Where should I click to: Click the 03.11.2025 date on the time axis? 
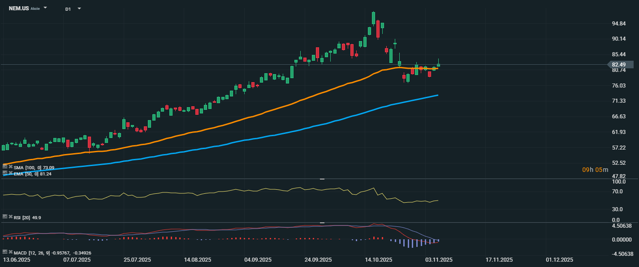(439, 260)
